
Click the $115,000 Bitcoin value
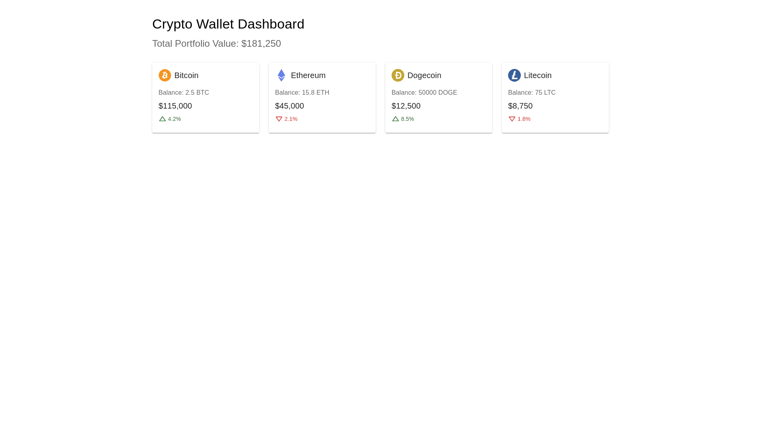pos(175,106)
